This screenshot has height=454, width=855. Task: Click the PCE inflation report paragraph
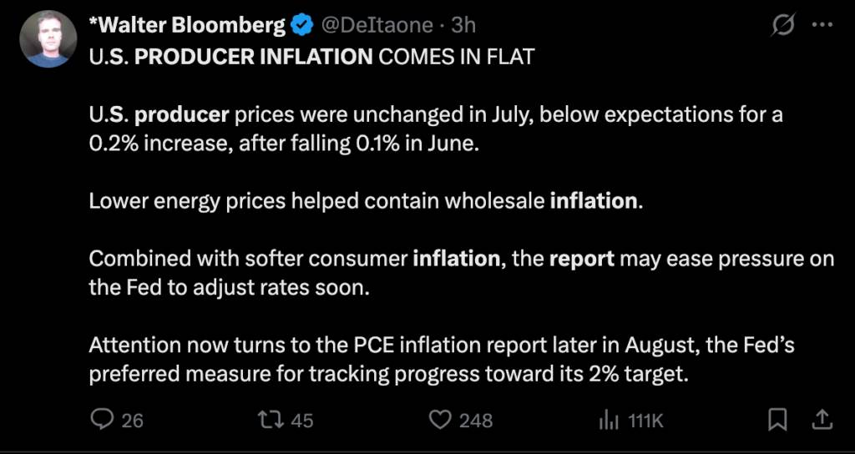(442, 361)
